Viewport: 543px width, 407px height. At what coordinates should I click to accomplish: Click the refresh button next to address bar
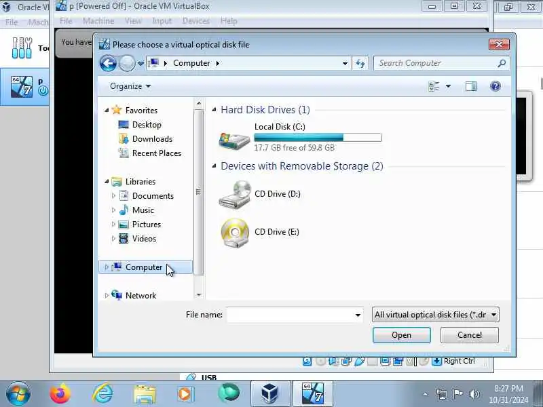[360, 63]
